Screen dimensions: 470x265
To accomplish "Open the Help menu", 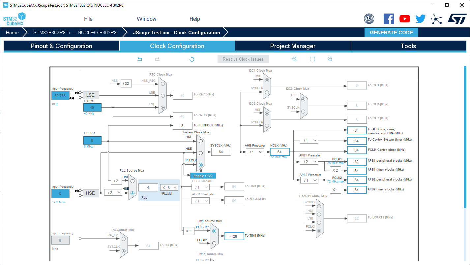I will pos(195,19).
